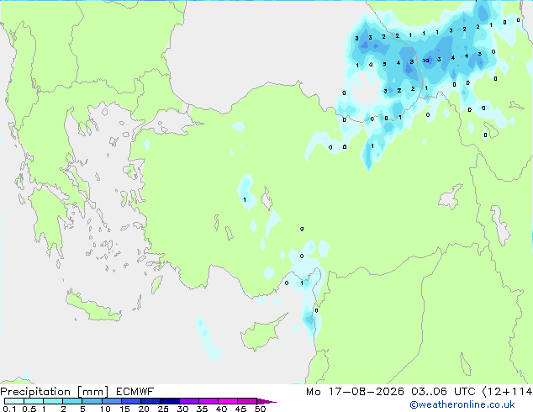Viewport: 533px width, 412px height.
Task: Click the 20–25 mm legend color swatch
Action: pyautogui.click(x=150, y=401)
